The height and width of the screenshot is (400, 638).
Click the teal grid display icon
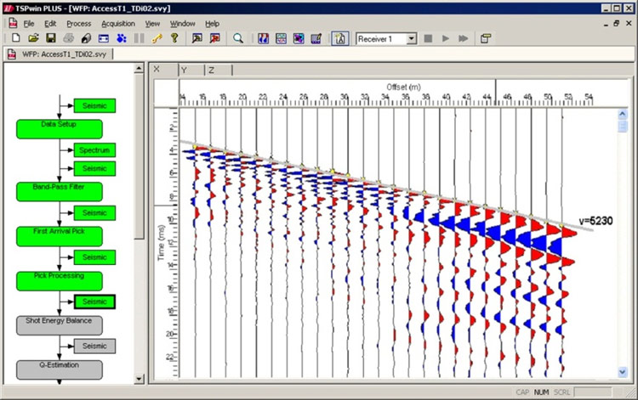281,38
